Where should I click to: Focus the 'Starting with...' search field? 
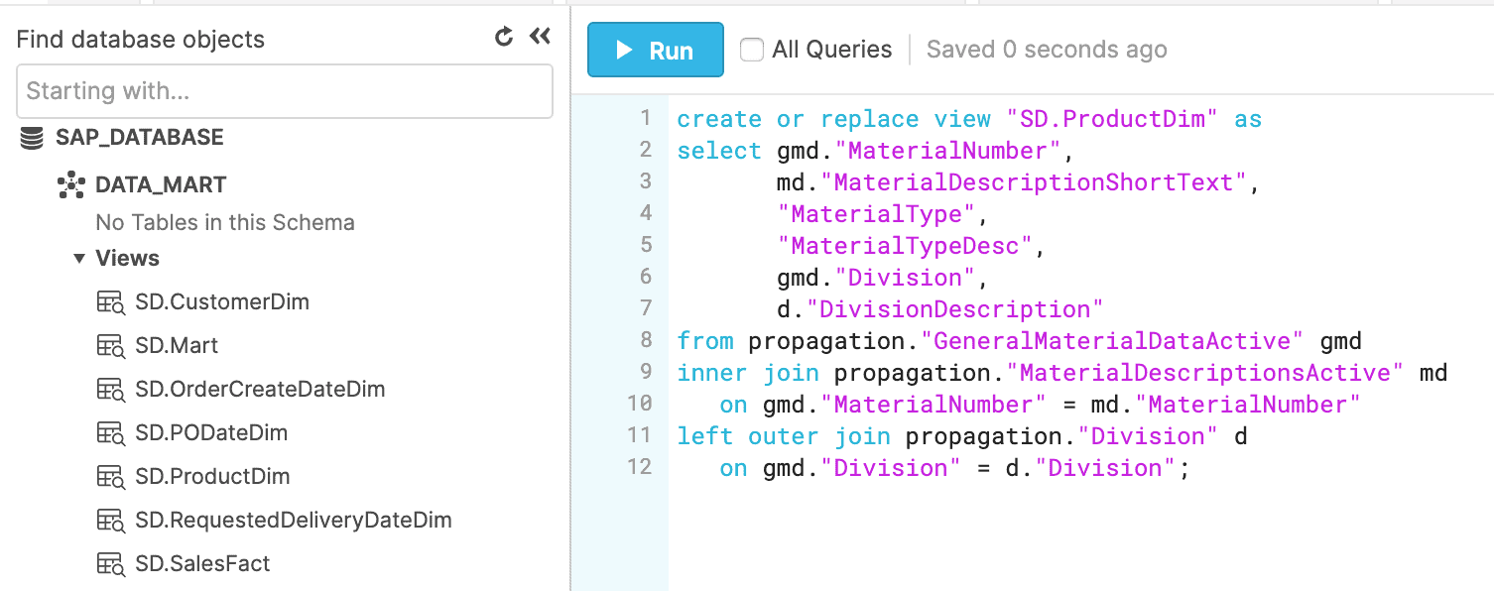pyautogui.click(x=284, y=91)
